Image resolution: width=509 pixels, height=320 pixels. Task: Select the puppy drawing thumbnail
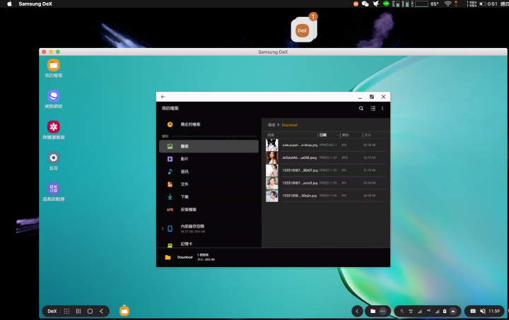[271, 145]
